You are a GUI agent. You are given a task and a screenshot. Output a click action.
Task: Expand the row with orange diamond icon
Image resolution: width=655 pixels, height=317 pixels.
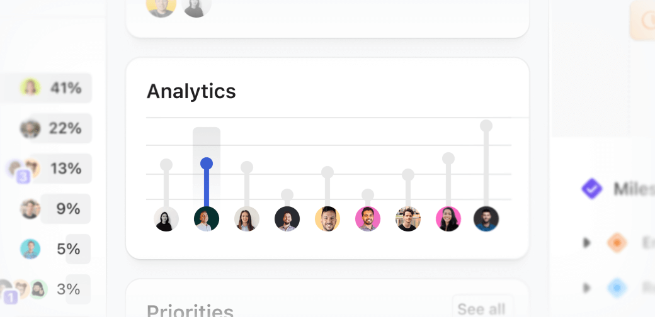pos(586,242)
